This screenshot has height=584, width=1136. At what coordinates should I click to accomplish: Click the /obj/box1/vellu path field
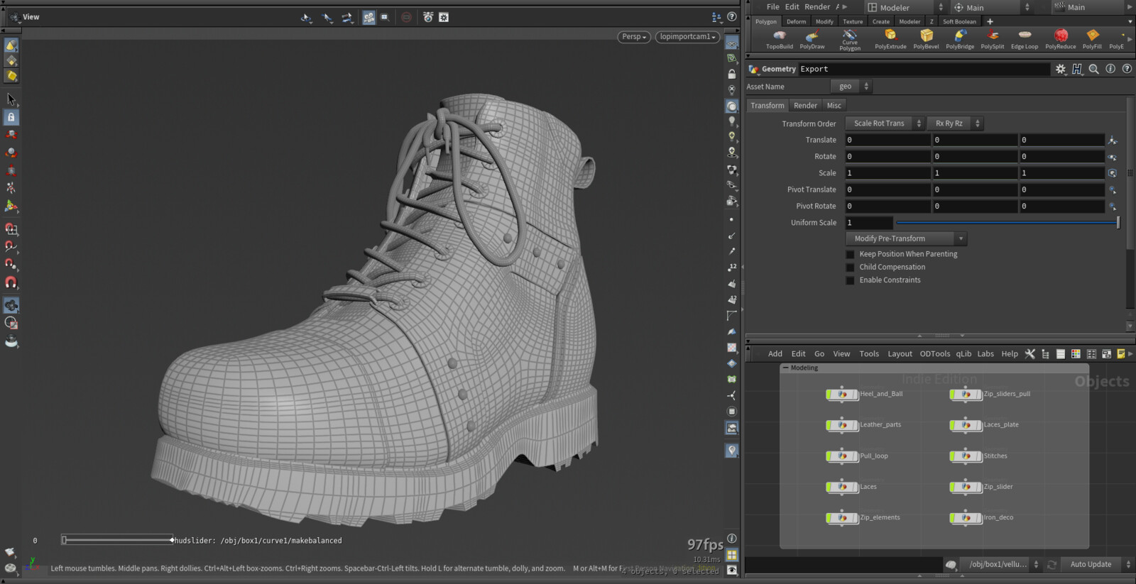pos(998,564)
